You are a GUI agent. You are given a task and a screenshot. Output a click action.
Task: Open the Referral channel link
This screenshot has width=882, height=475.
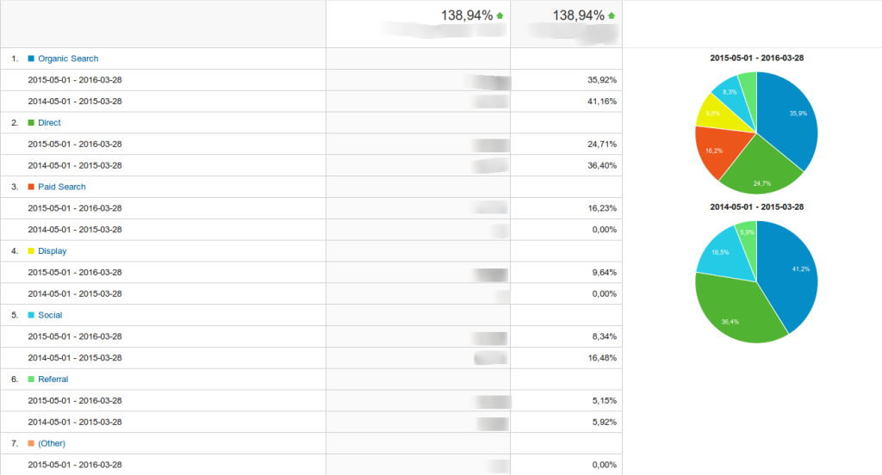pos(53,379)
